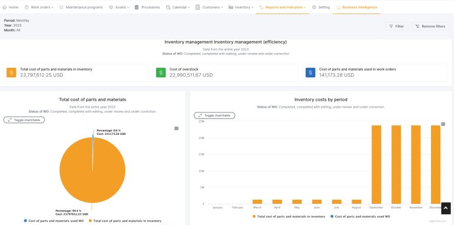Click the green dollar overstock icon
The height and width of the screenshot is (225, 454).
click(161, 72)
